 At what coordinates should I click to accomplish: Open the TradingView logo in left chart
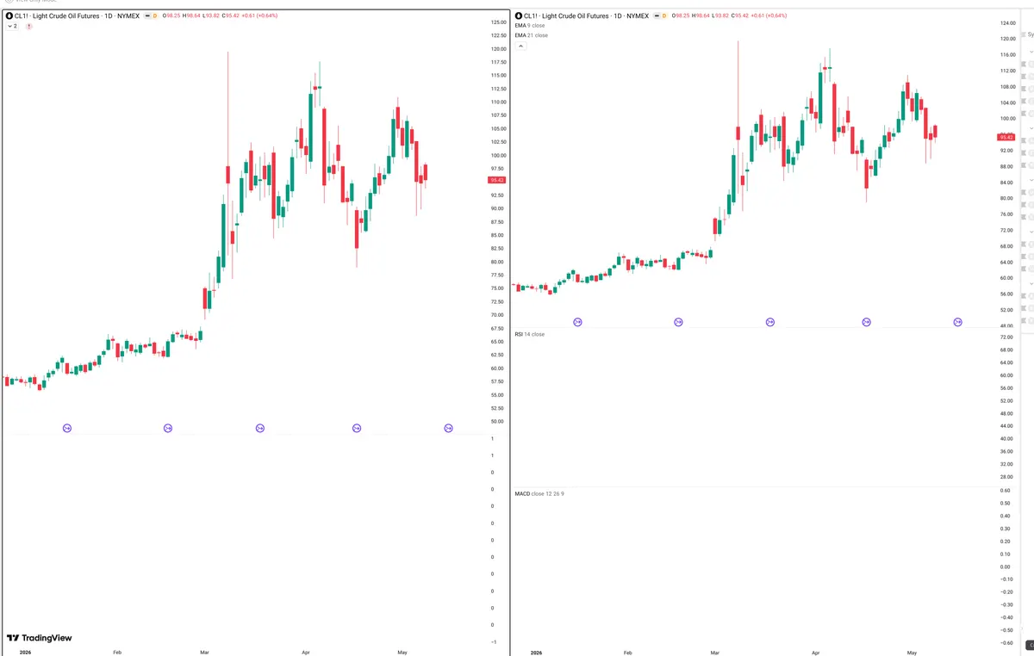pos(39,638)
